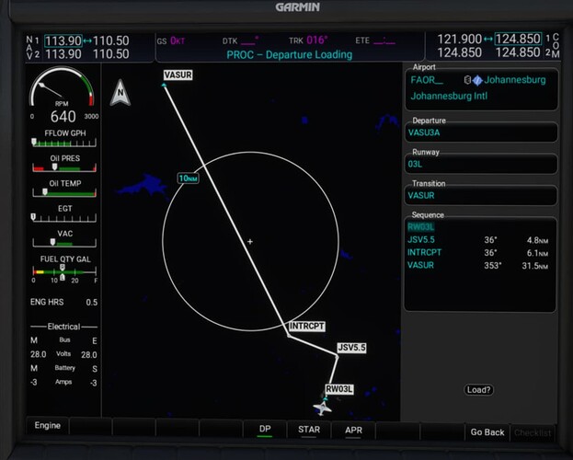
Task: Click the Load? button
Action: tap(478, 390)
